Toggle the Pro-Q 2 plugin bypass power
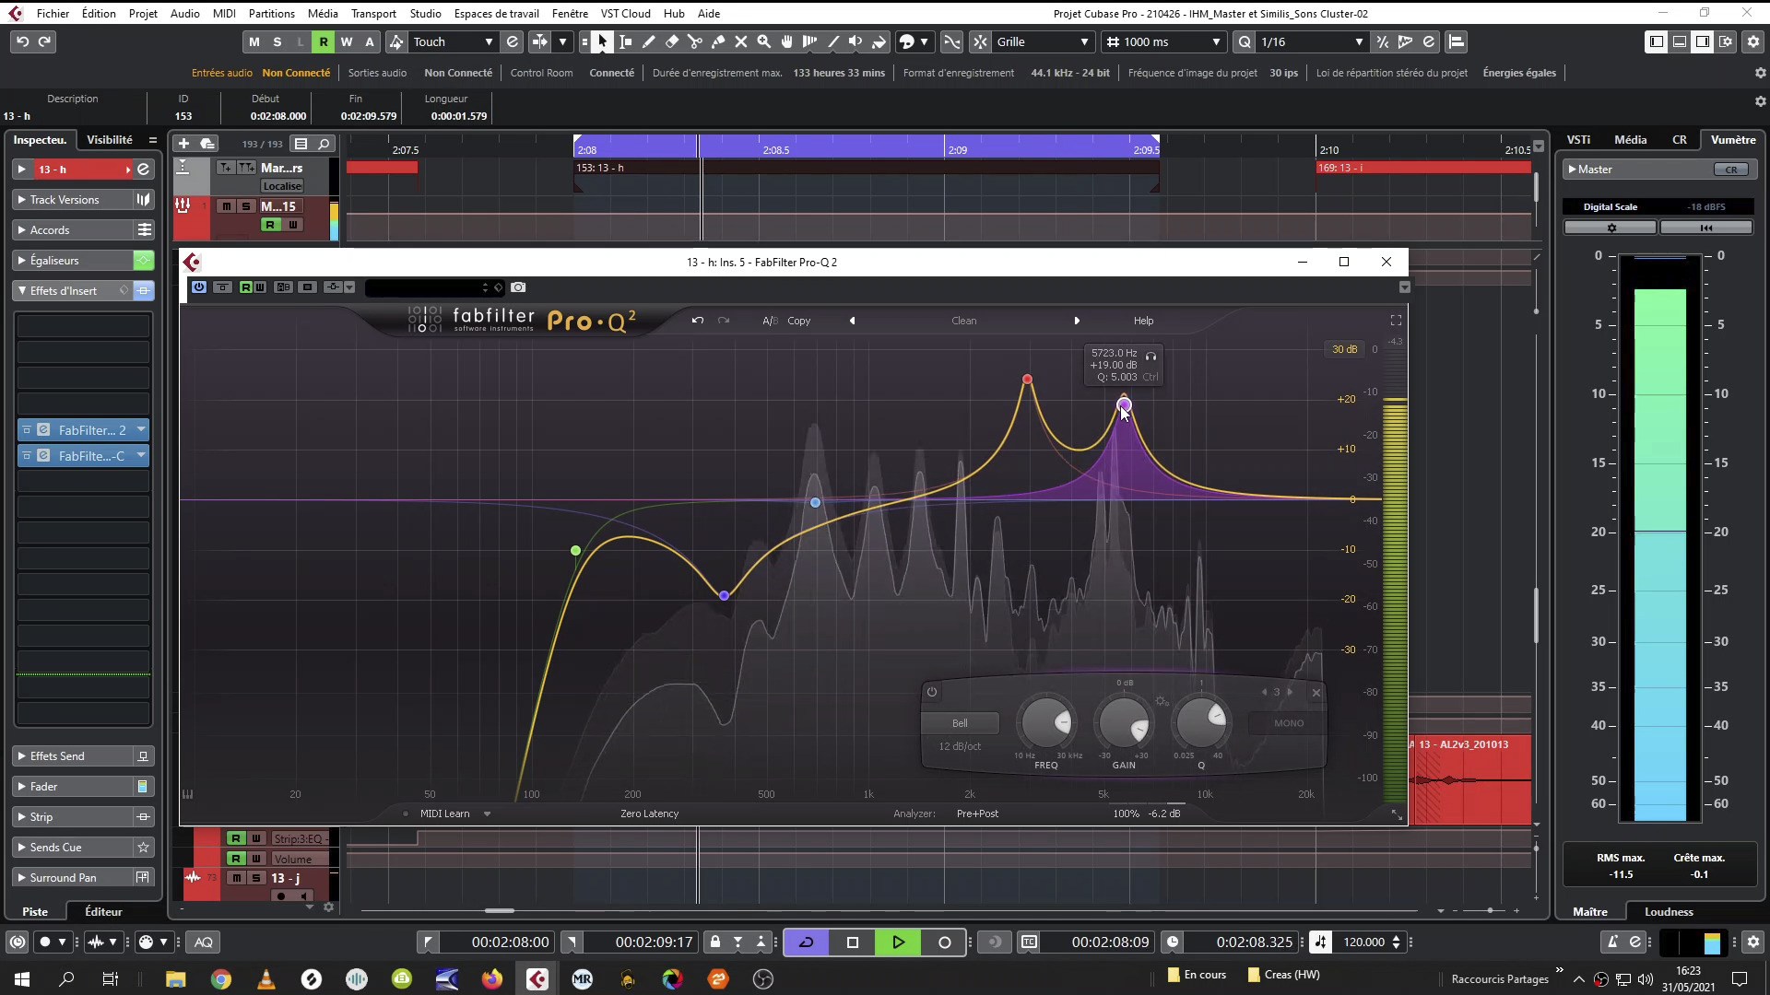Screen dimensions: 1770x995 (199, 287)
